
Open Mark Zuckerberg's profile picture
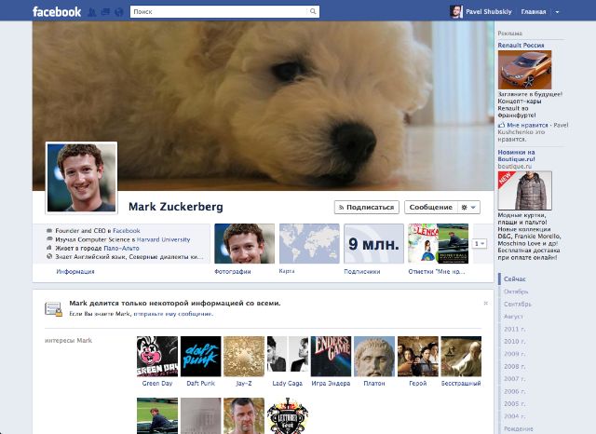81,178
